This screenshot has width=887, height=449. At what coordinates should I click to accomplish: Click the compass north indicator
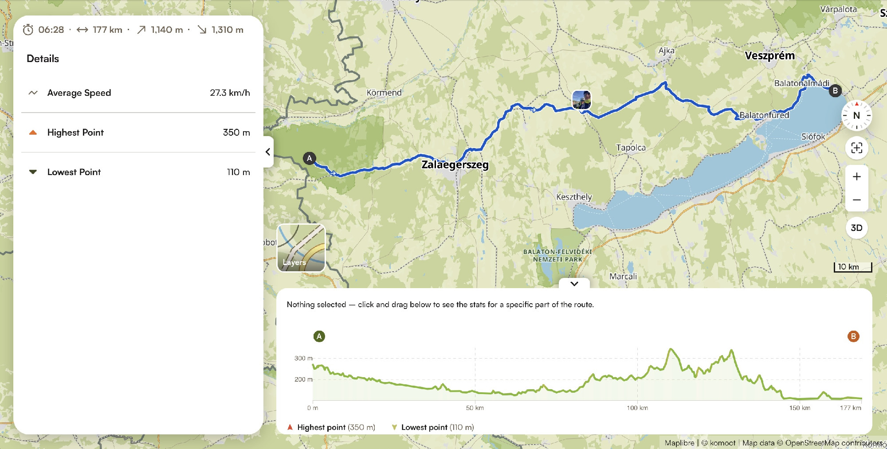pos(856,116)
